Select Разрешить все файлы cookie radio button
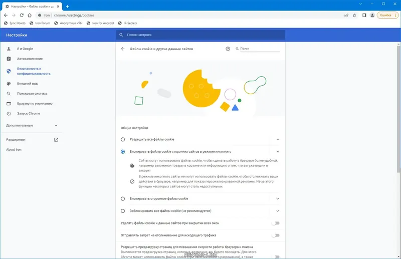Viewport: 401px width, 259px height. (123, 139)
